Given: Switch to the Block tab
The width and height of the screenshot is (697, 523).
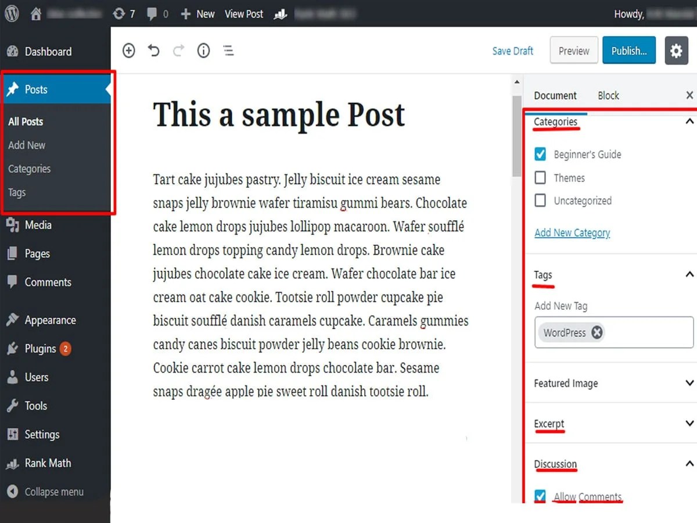Looking at the screenshot, I should coord(608,95).
